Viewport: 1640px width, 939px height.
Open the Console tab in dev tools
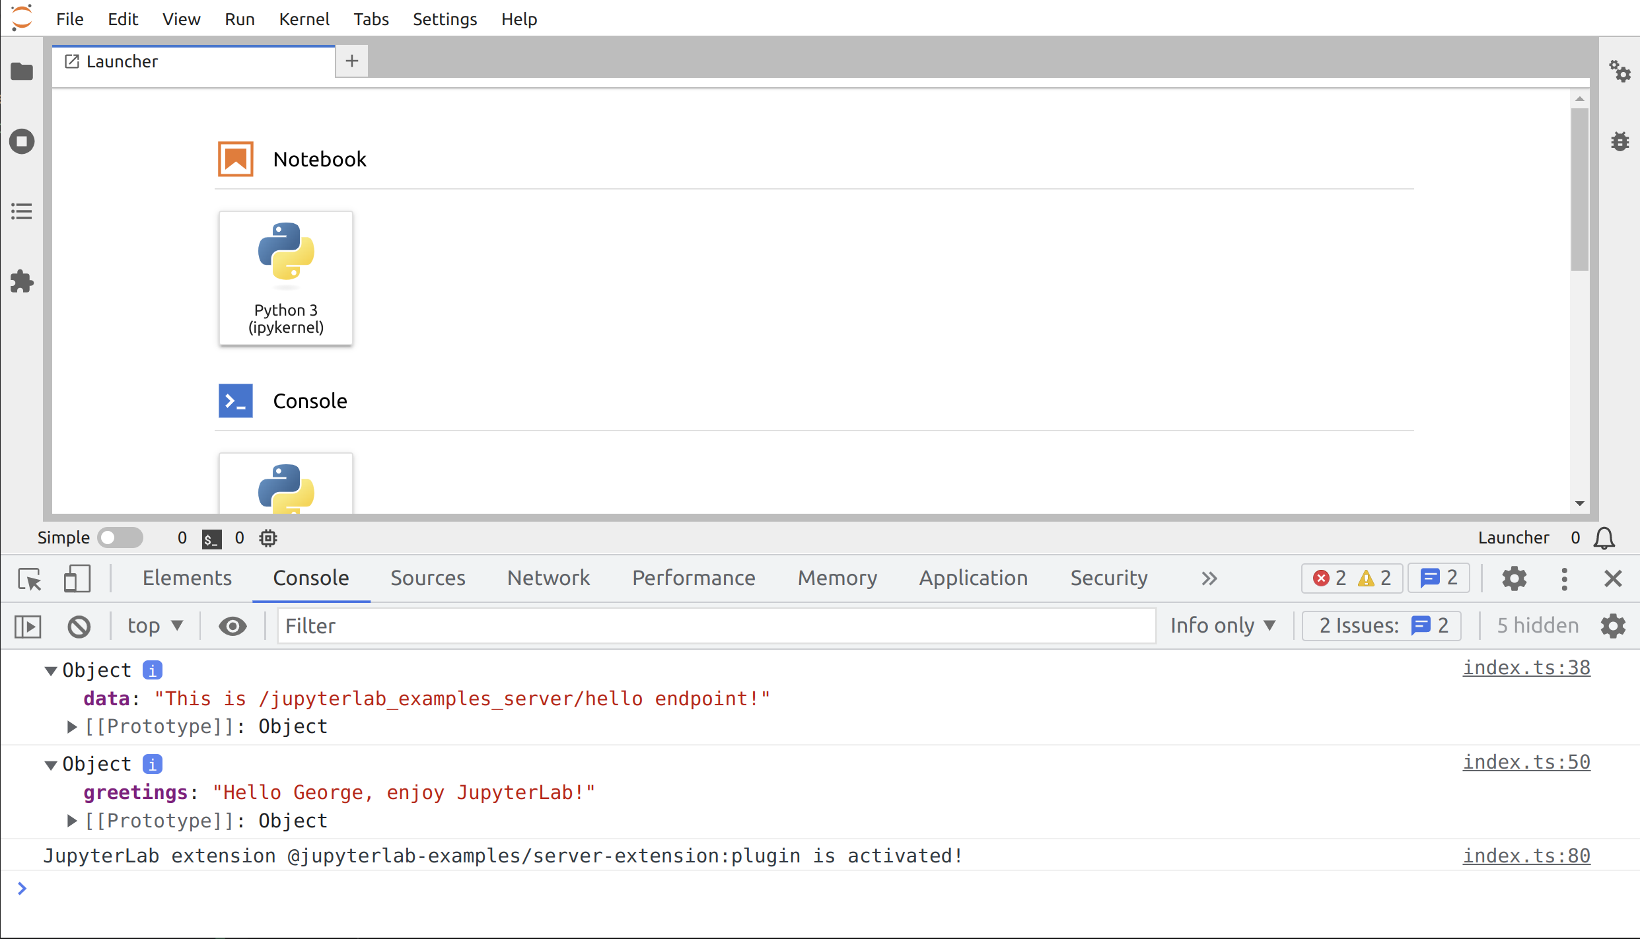point(311,578)
